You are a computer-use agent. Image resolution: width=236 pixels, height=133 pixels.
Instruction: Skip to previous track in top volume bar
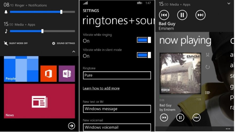(164, 15)
